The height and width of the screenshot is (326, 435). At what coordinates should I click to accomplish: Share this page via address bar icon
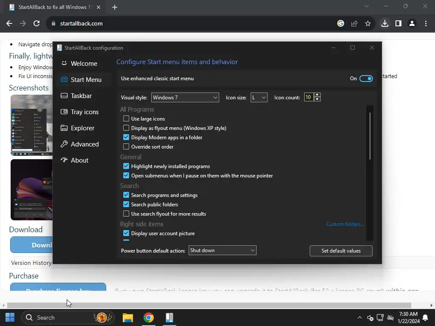tap(354, 24)
